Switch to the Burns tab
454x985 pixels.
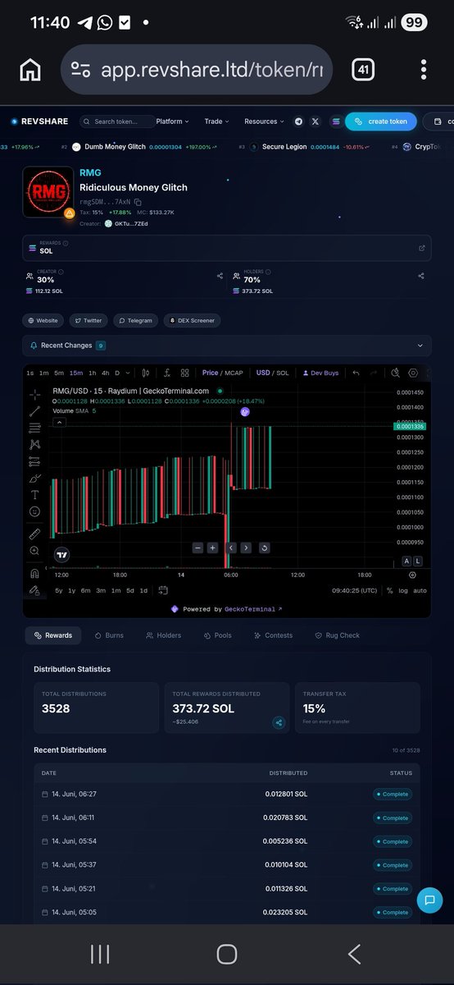point(109,635)
